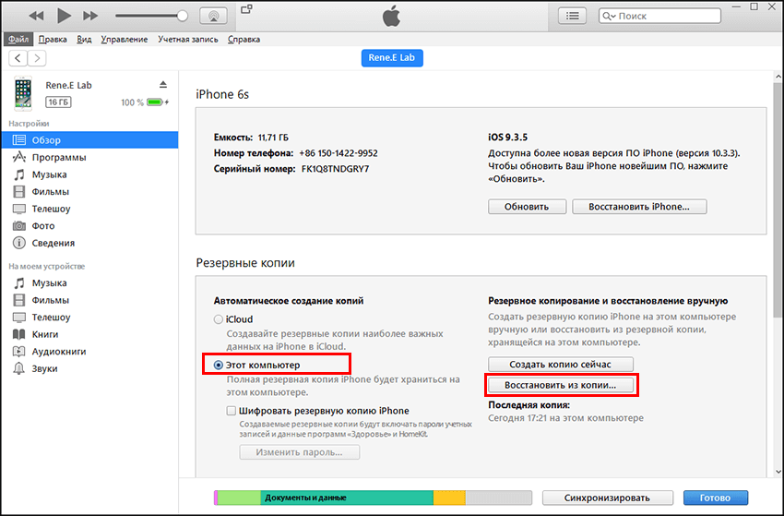This screenshot has height=516, width=784.
Task: Click the vertical scrollbar up arrow
Action: [x=778, y=77]
